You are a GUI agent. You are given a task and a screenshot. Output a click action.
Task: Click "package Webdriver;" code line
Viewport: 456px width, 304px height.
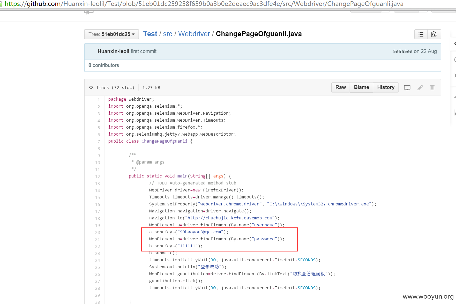pos(131,99)
